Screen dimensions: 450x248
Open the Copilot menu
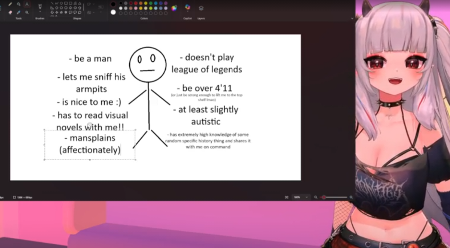(187, 8)
